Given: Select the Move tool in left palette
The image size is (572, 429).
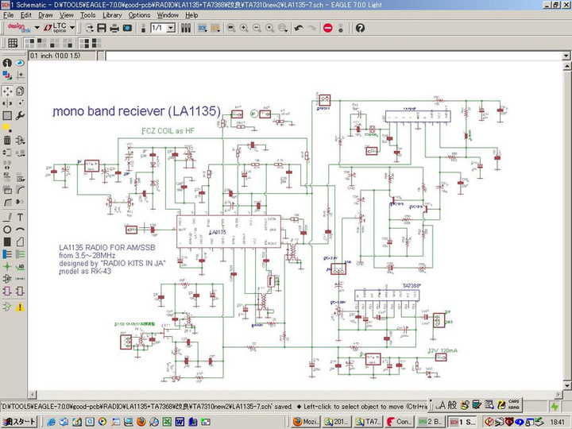Looking at the screenshot, I should [7, 91].
